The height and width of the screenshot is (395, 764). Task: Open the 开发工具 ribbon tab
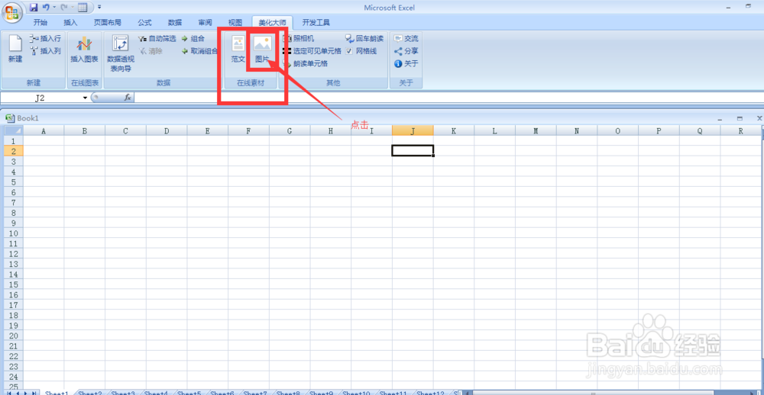pyautogui.click(x=316, y=22)
